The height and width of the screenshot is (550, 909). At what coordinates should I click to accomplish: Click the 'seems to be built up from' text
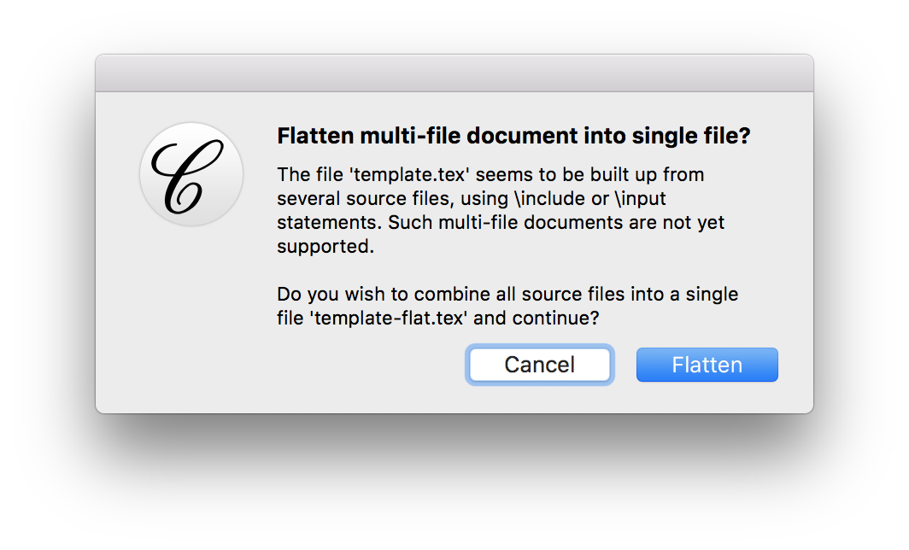pyautogui.click(x=589, y=174)
